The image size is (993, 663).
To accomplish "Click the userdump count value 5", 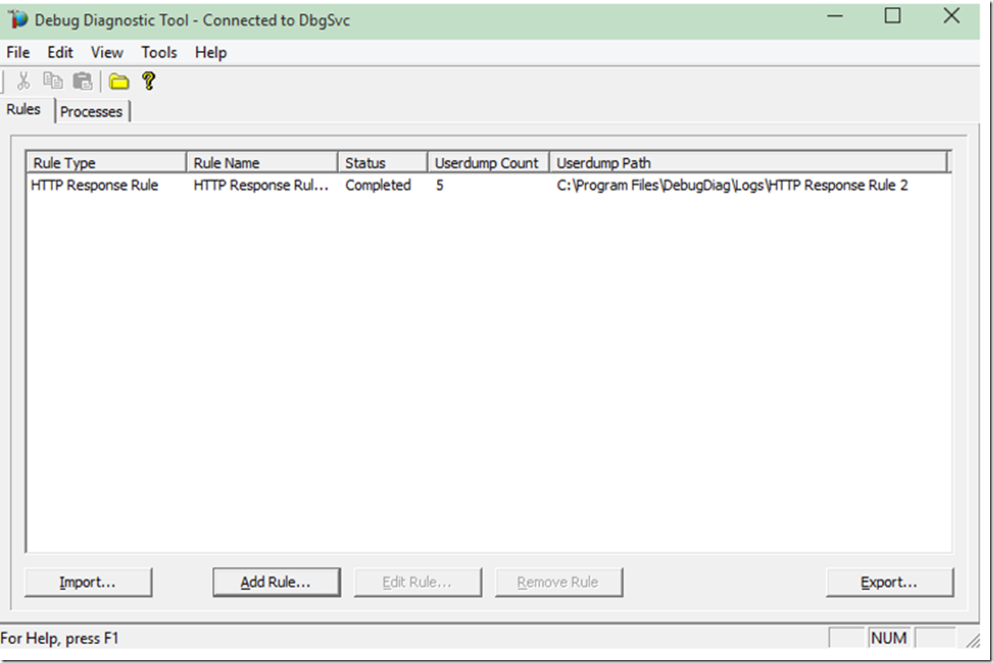I will [440, 185].
